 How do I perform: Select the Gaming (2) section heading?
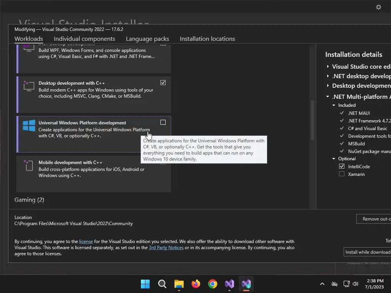click(x=29, y=200)
